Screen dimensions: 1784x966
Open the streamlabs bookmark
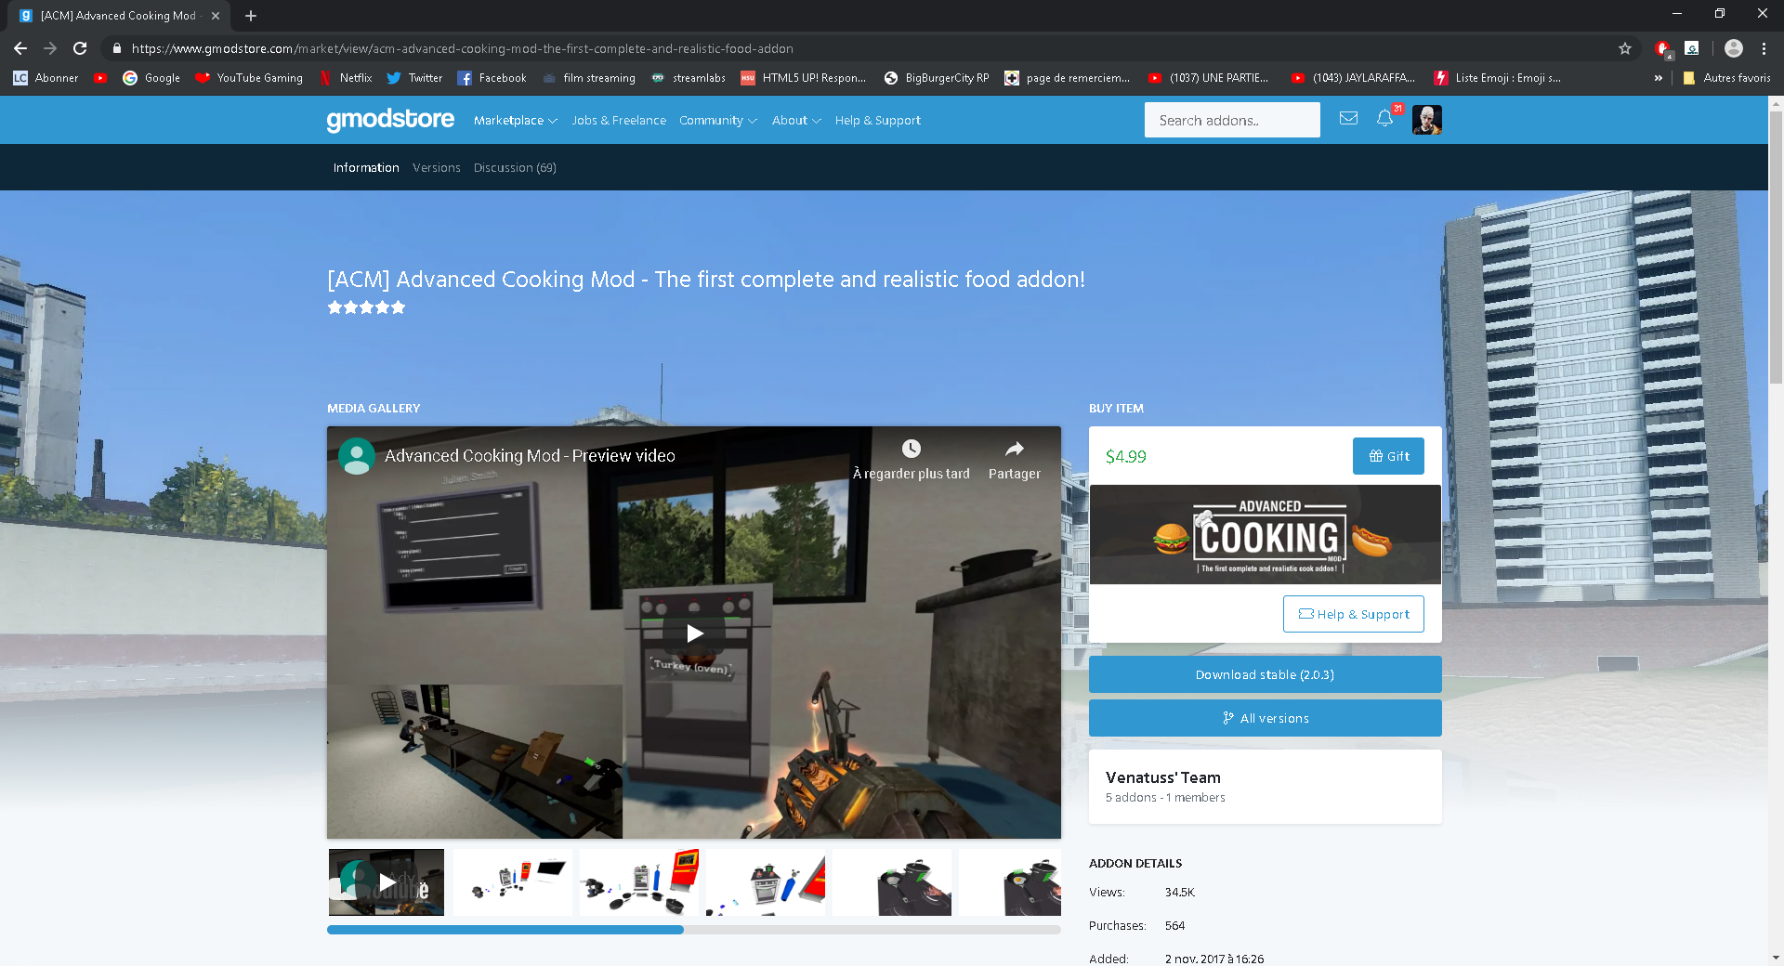pos(689,78)
